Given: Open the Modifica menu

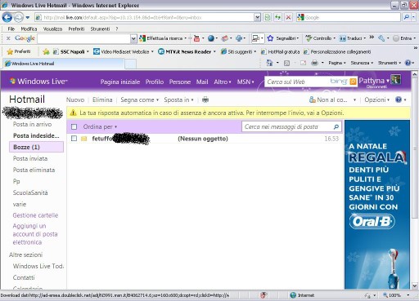Looking at the screenshot, I should [x=29, y=29].
